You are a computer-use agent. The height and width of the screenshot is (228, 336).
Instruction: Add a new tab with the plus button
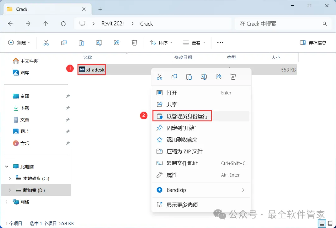[100, 9]
